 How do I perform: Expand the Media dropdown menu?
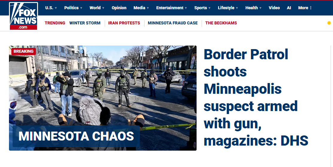point(141,8)
